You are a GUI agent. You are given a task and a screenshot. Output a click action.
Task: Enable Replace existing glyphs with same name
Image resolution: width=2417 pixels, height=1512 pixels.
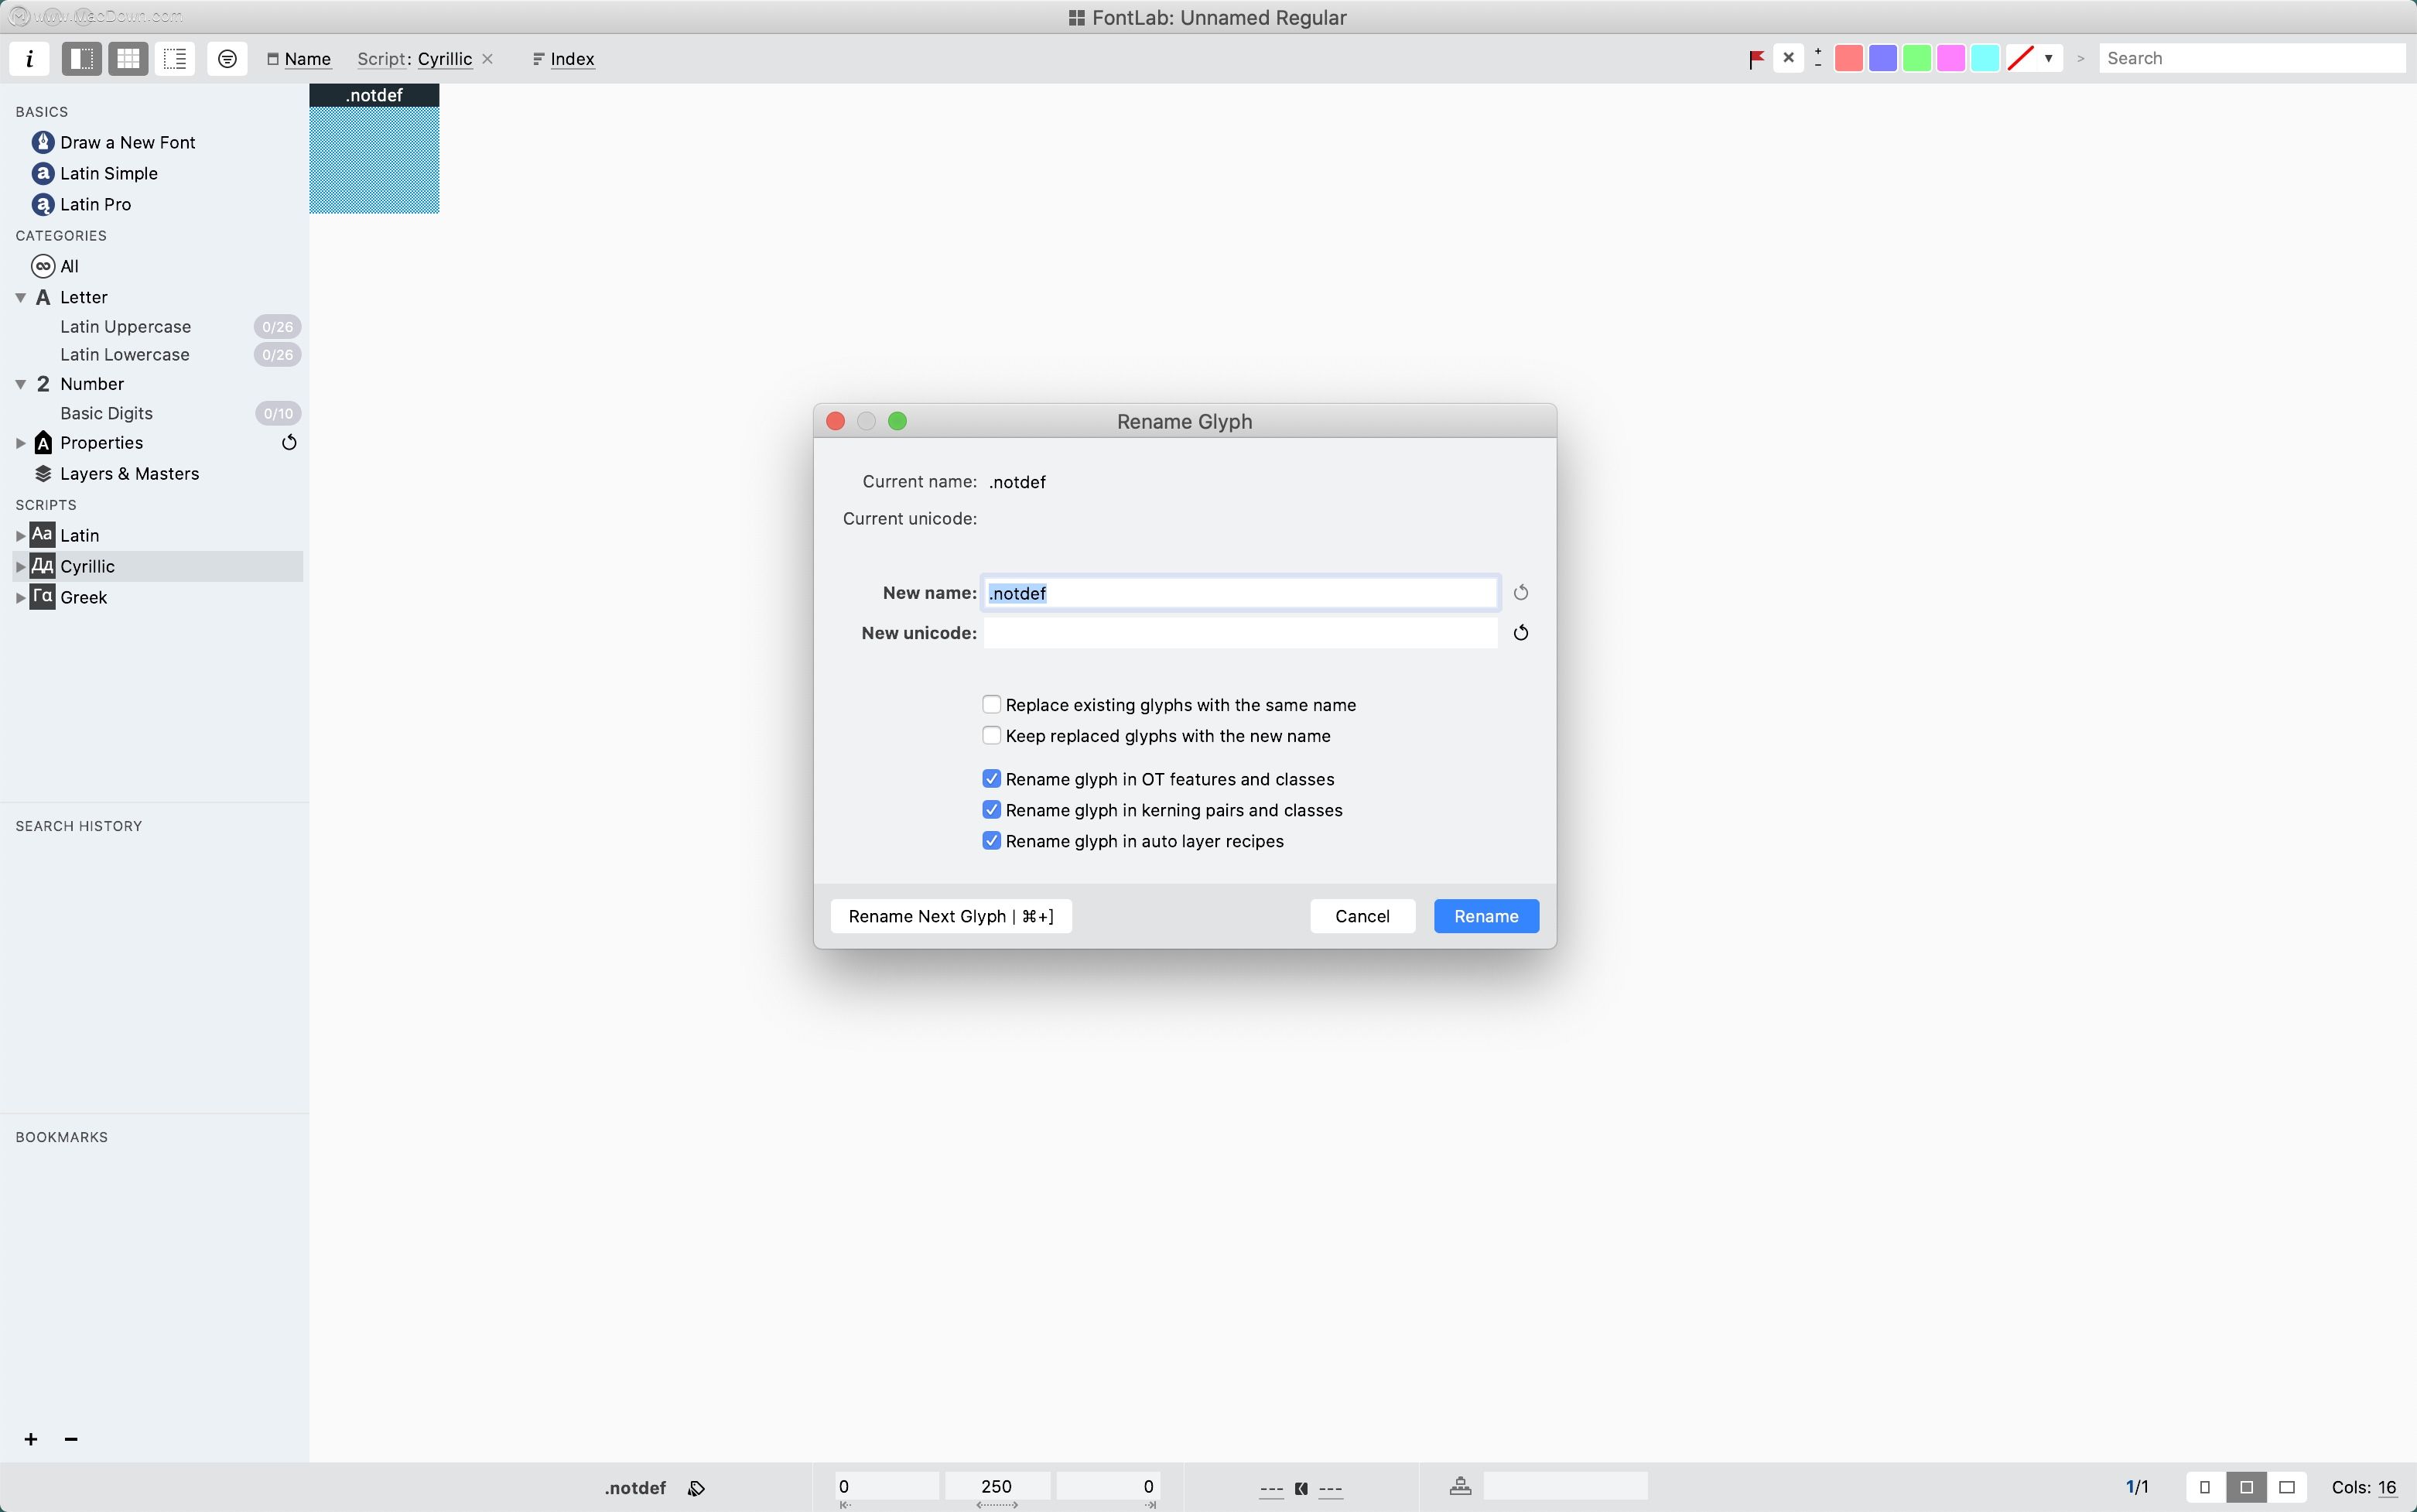pos(992,705)
